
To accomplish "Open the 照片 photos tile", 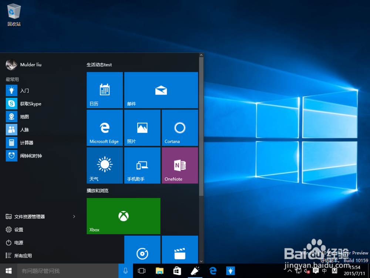I will 142,128.
